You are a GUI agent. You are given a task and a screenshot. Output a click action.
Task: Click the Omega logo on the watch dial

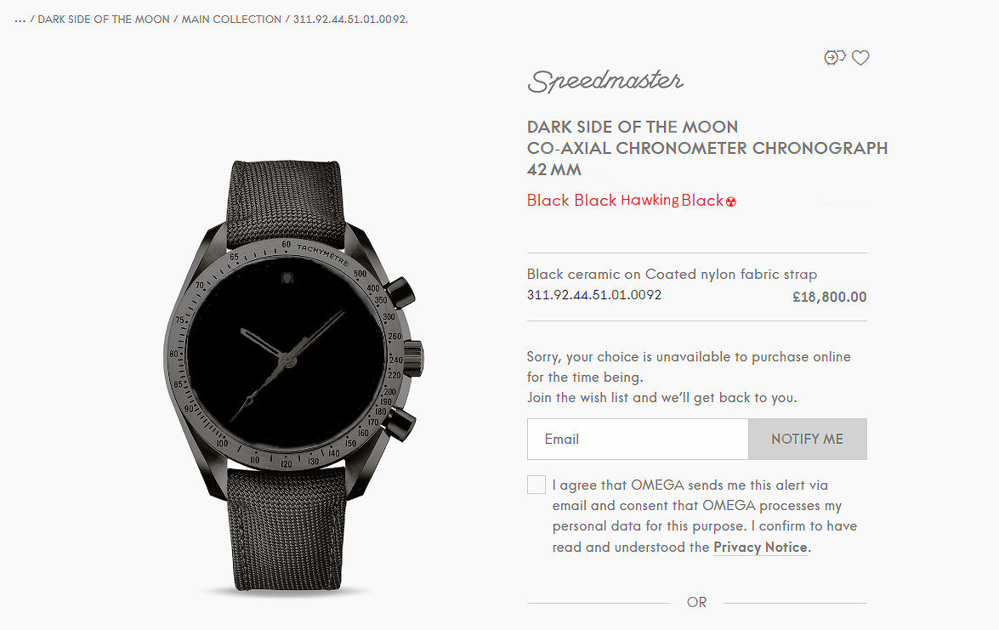[x=287, y=278]
